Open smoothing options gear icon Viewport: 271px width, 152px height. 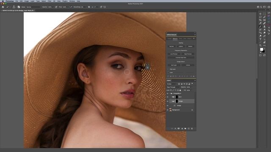pos(89,7)
